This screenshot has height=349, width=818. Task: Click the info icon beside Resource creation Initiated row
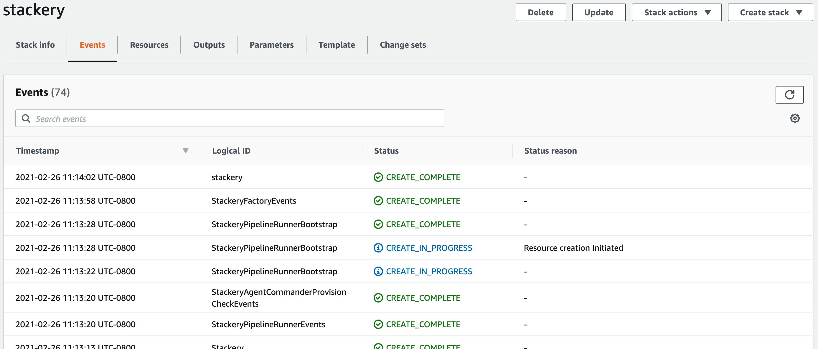click(x=378, y=247)
